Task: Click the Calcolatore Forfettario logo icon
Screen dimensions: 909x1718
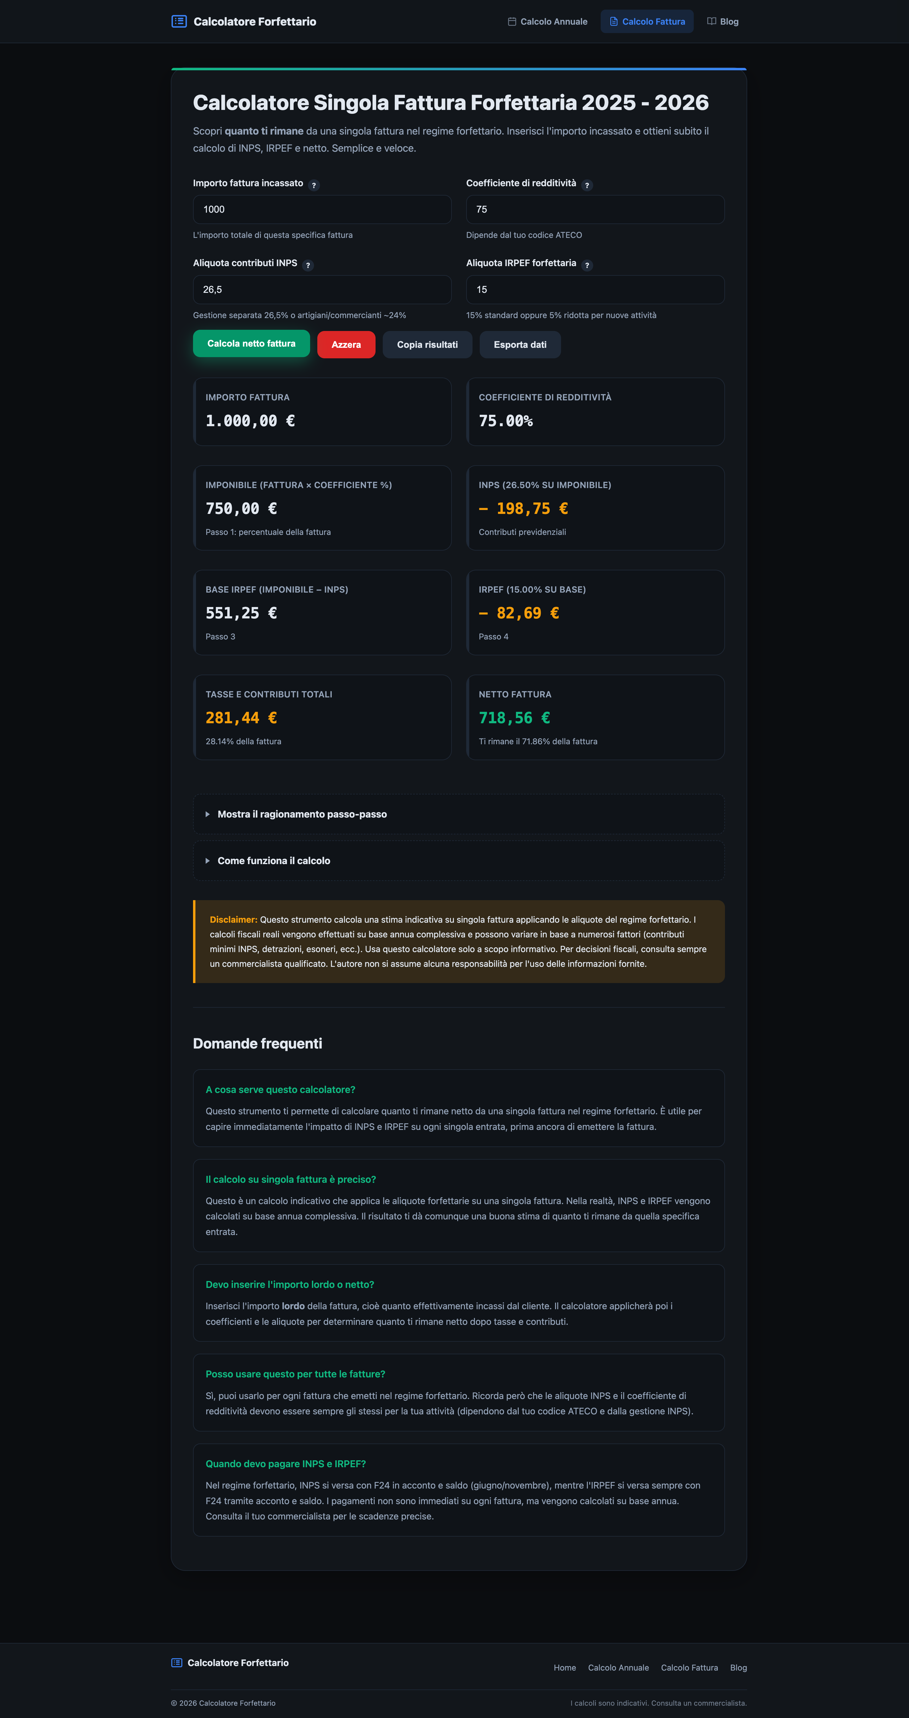Action: (x=178, y=21)
